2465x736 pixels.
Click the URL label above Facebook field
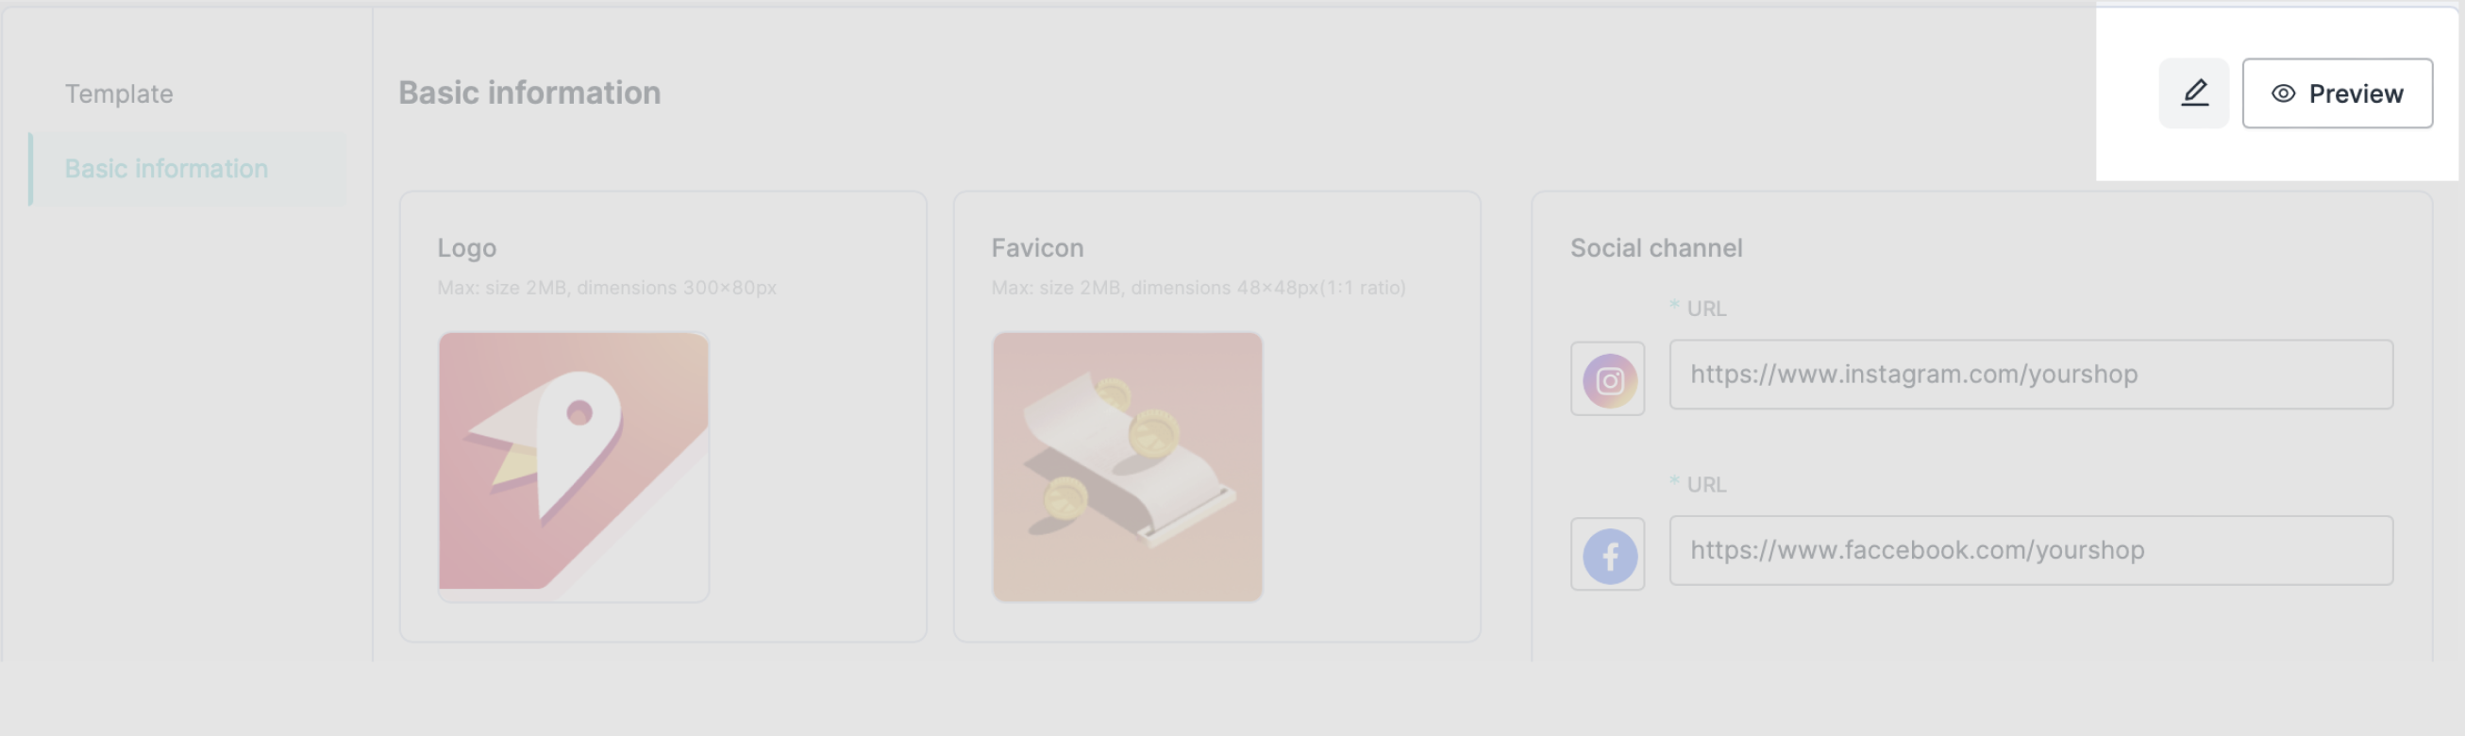1705,484
